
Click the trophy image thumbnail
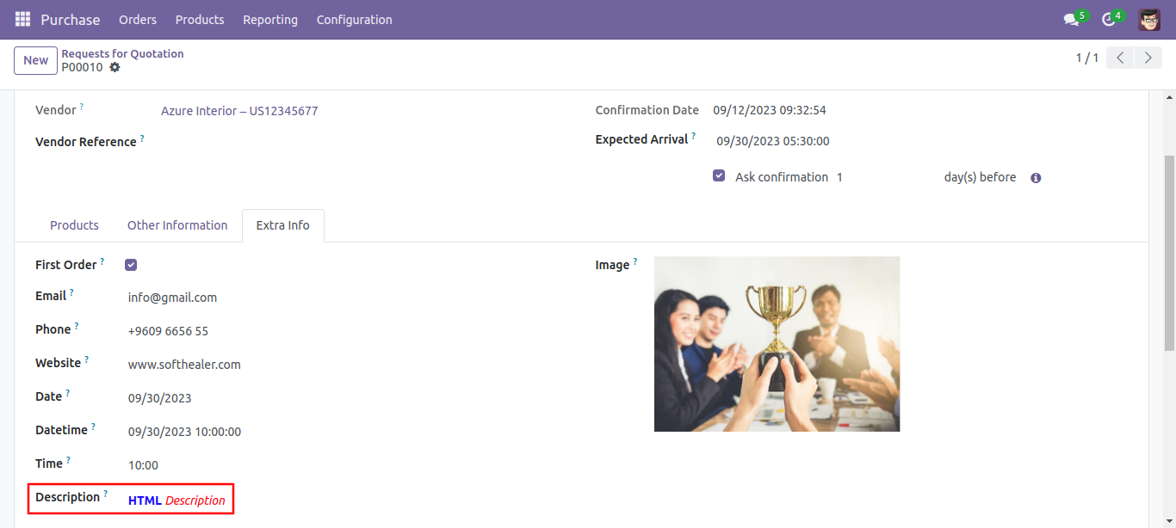point(777,344)
